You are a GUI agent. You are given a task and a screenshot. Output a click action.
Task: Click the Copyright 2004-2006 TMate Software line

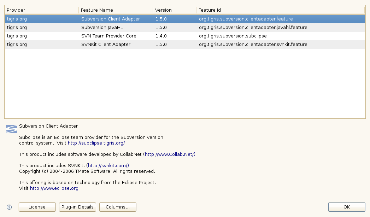(87, 171)
